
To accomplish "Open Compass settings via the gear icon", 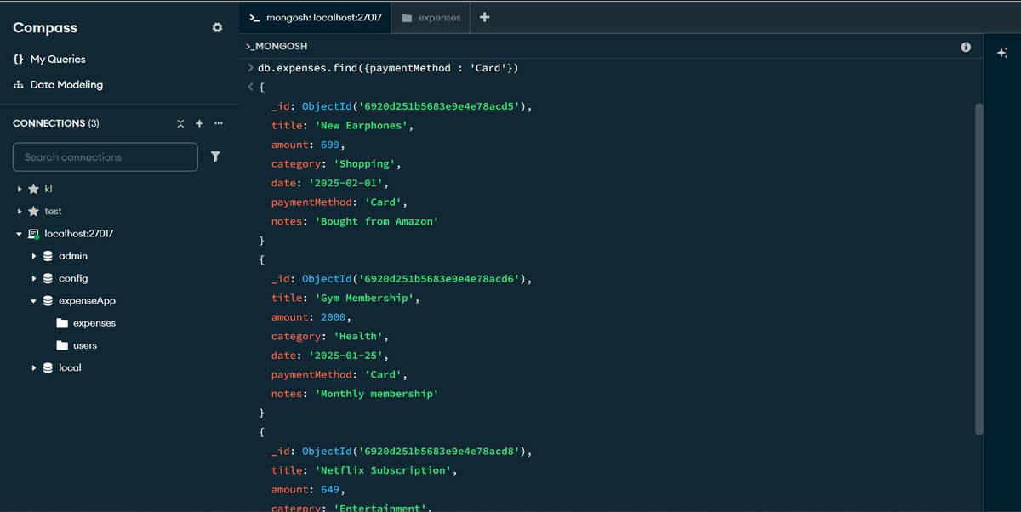I will 217,26.
